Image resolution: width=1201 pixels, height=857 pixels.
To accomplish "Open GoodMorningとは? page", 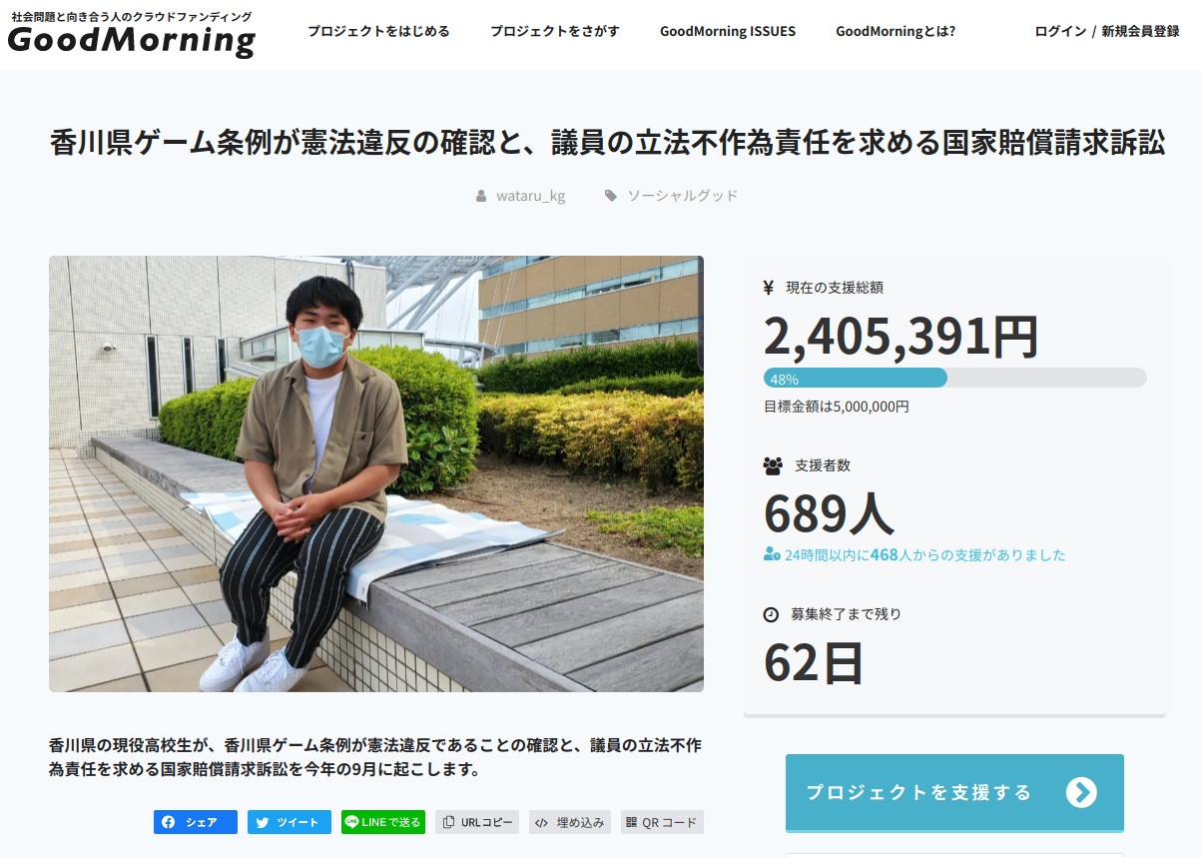I will coord(896,31).
